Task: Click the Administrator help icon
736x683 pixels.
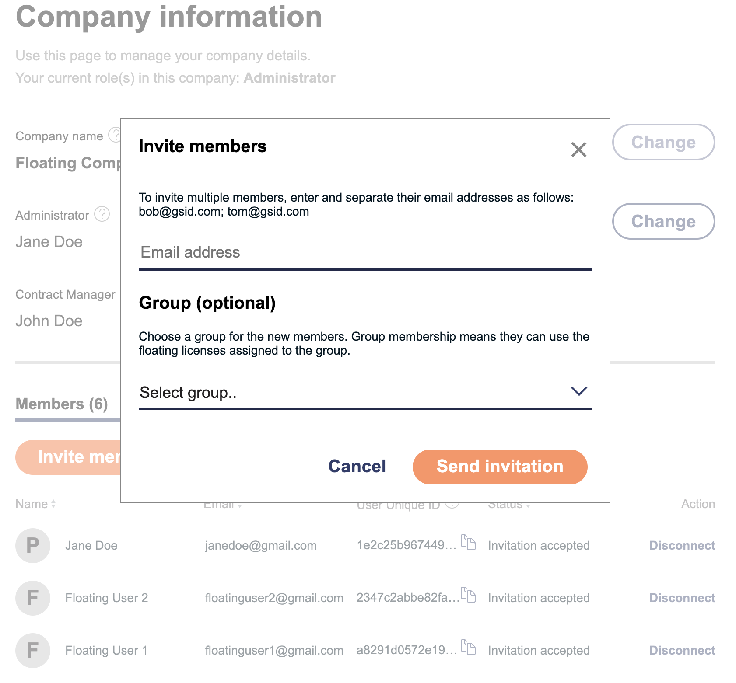Action: pyautogui.click(x=102, y=214)
